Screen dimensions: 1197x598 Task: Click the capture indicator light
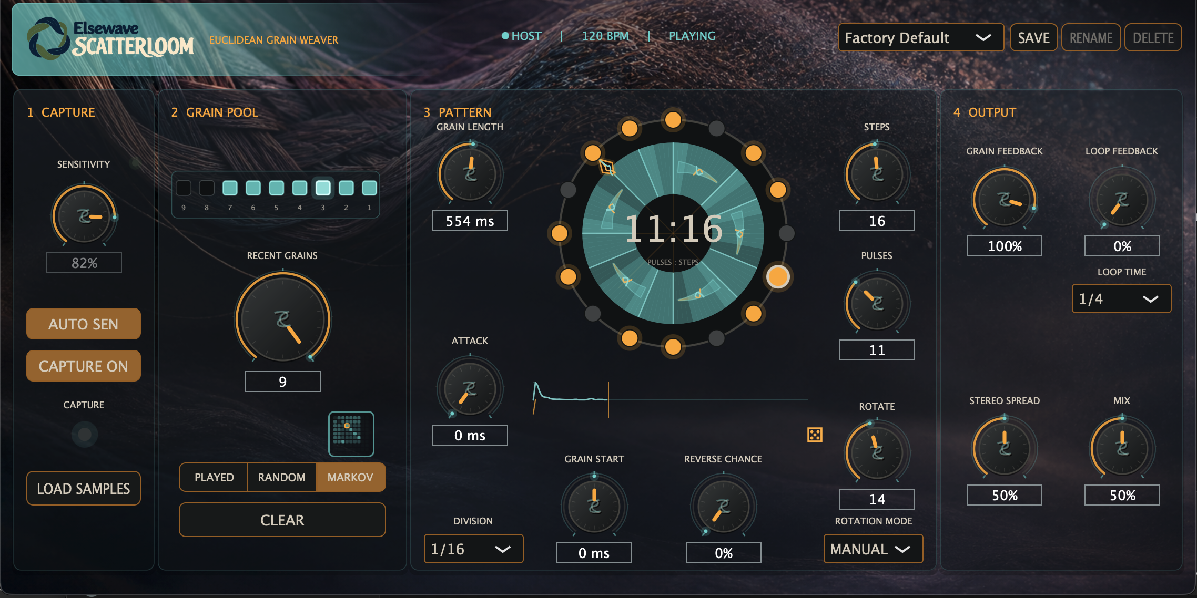(x=84, y=435)
